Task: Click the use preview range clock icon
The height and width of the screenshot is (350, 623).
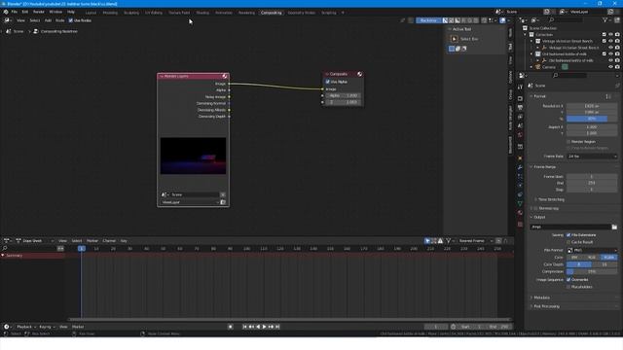Action: [453, 327]
